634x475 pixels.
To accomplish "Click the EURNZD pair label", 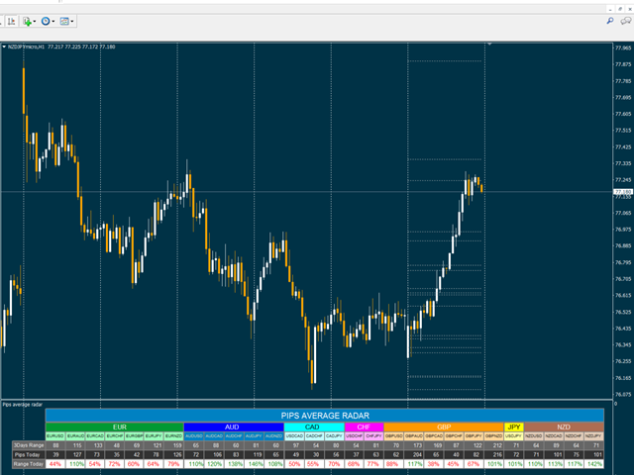I will click(x=174, y=436).
